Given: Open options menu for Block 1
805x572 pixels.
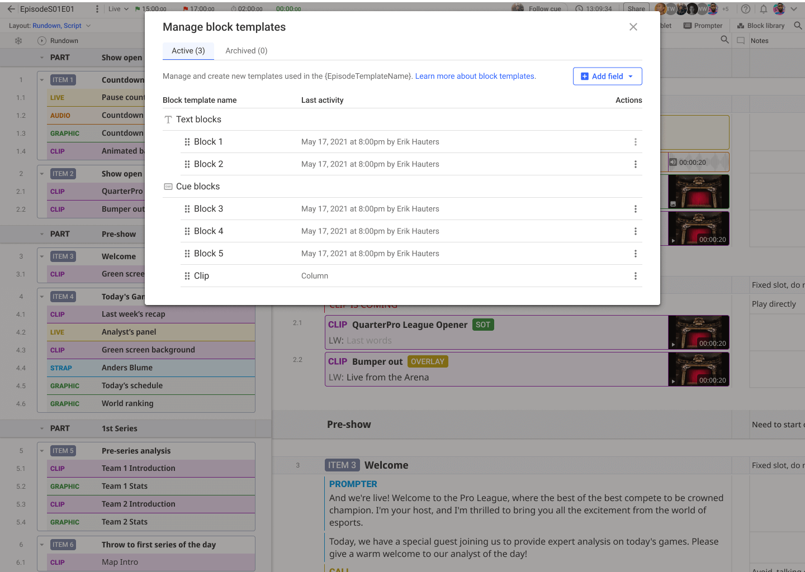Looking at the screenshot, I should click(635, 142).
